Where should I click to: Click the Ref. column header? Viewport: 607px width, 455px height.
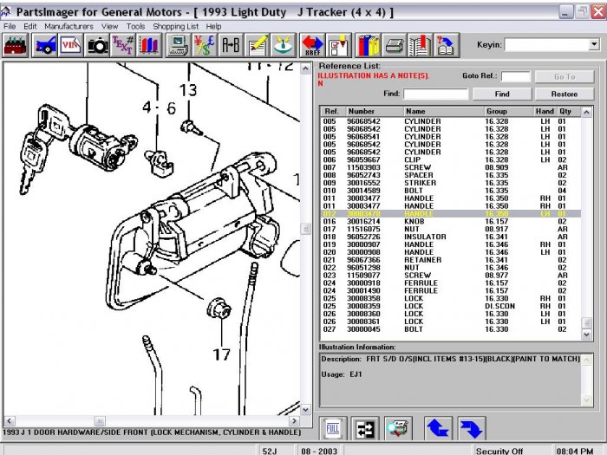coord(332,112)
